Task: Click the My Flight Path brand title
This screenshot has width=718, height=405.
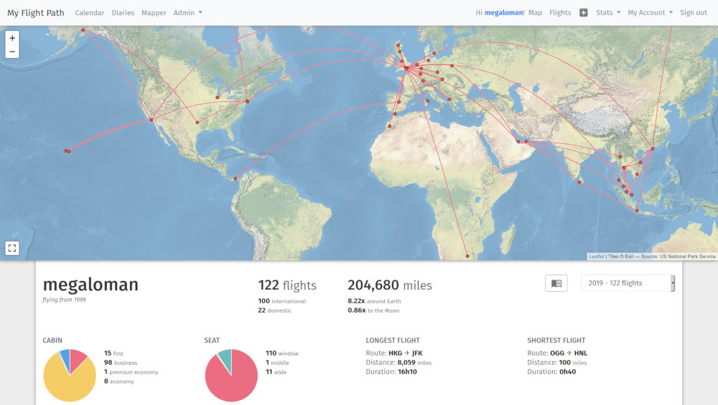Action: click(36, 13)
